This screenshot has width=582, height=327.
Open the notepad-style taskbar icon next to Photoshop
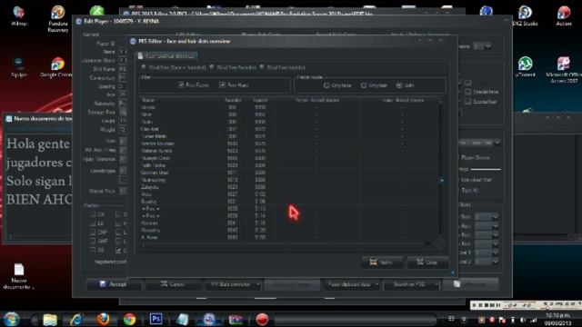pos(182,319)
